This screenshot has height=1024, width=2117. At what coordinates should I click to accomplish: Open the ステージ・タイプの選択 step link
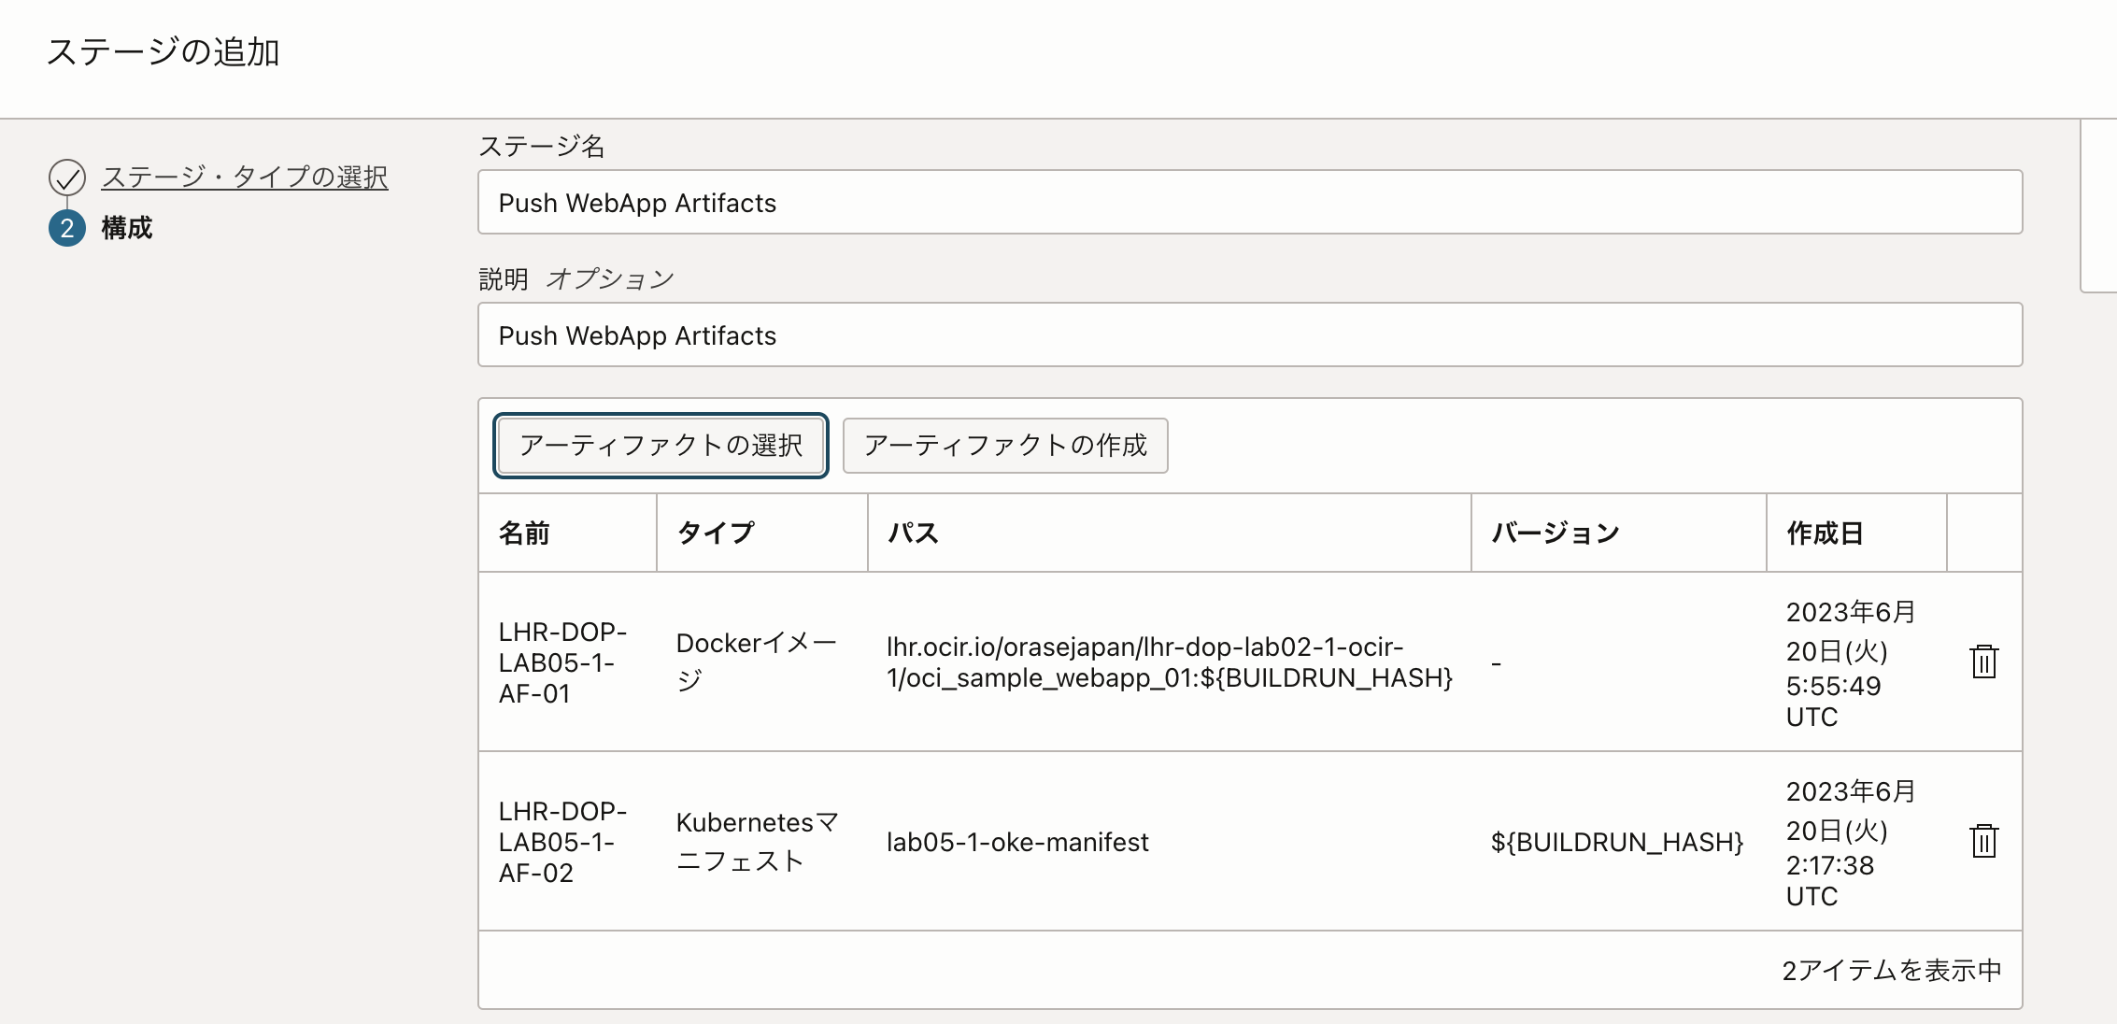click(x=244, y=177)
